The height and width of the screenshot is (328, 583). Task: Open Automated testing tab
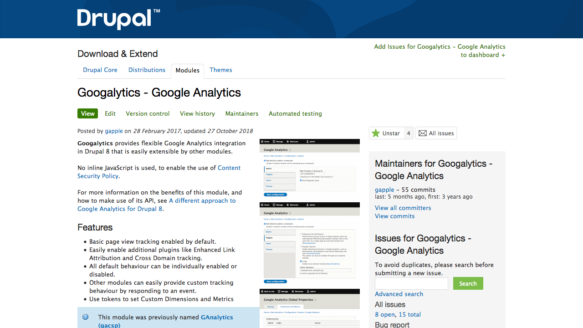point(295,114)
